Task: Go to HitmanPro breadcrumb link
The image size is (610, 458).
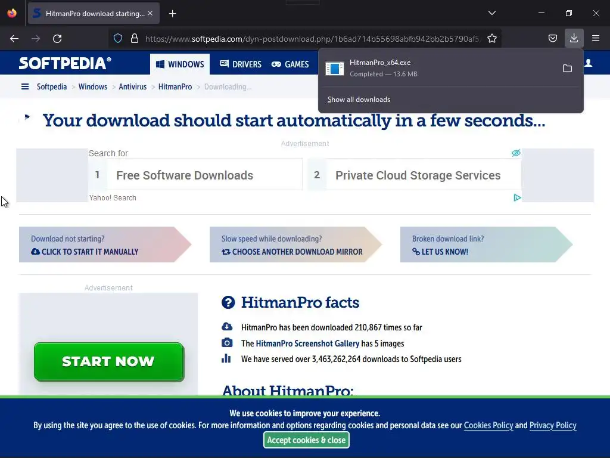Action: [x=175, y=86]
